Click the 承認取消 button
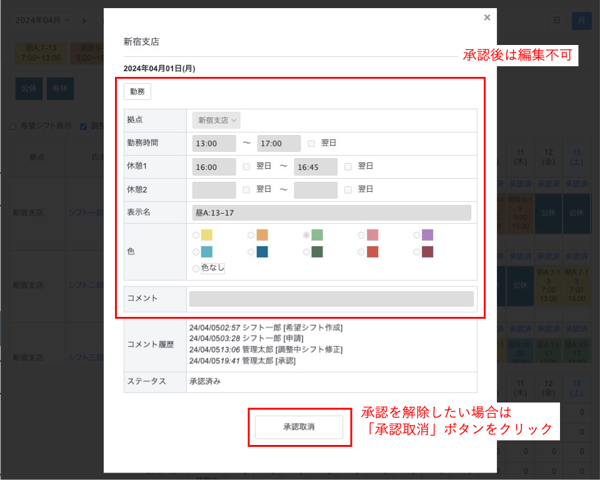The height and width of the screenshot is (480, 600). 299,427
